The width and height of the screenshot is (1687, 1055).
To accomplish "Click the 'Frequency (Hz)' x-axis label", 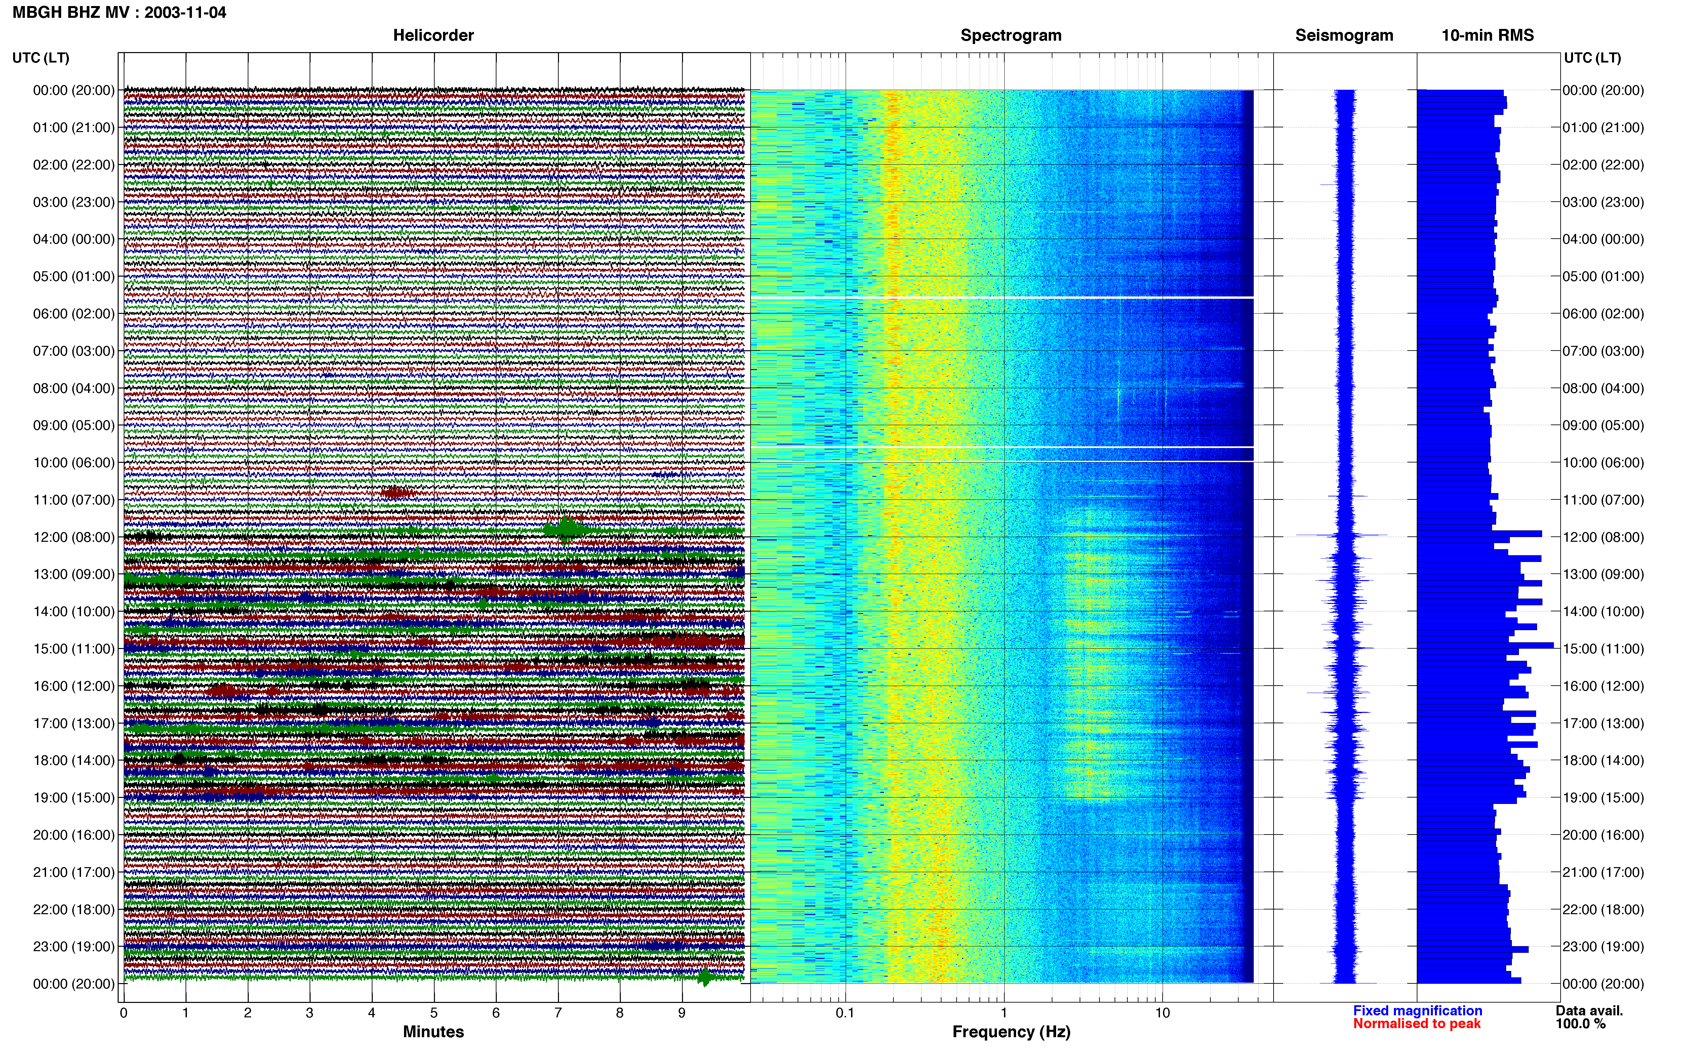I will [1011, 1031].
